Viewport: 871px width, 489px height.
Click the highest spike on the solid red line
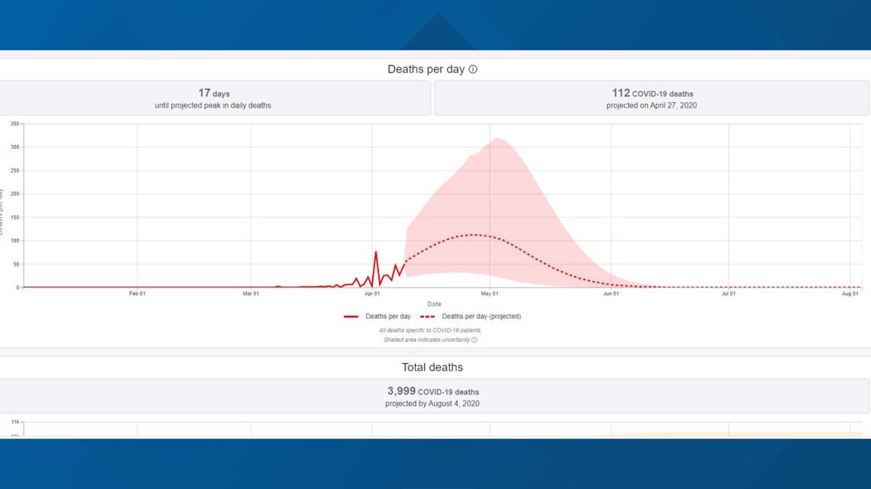tap(375, 252)
